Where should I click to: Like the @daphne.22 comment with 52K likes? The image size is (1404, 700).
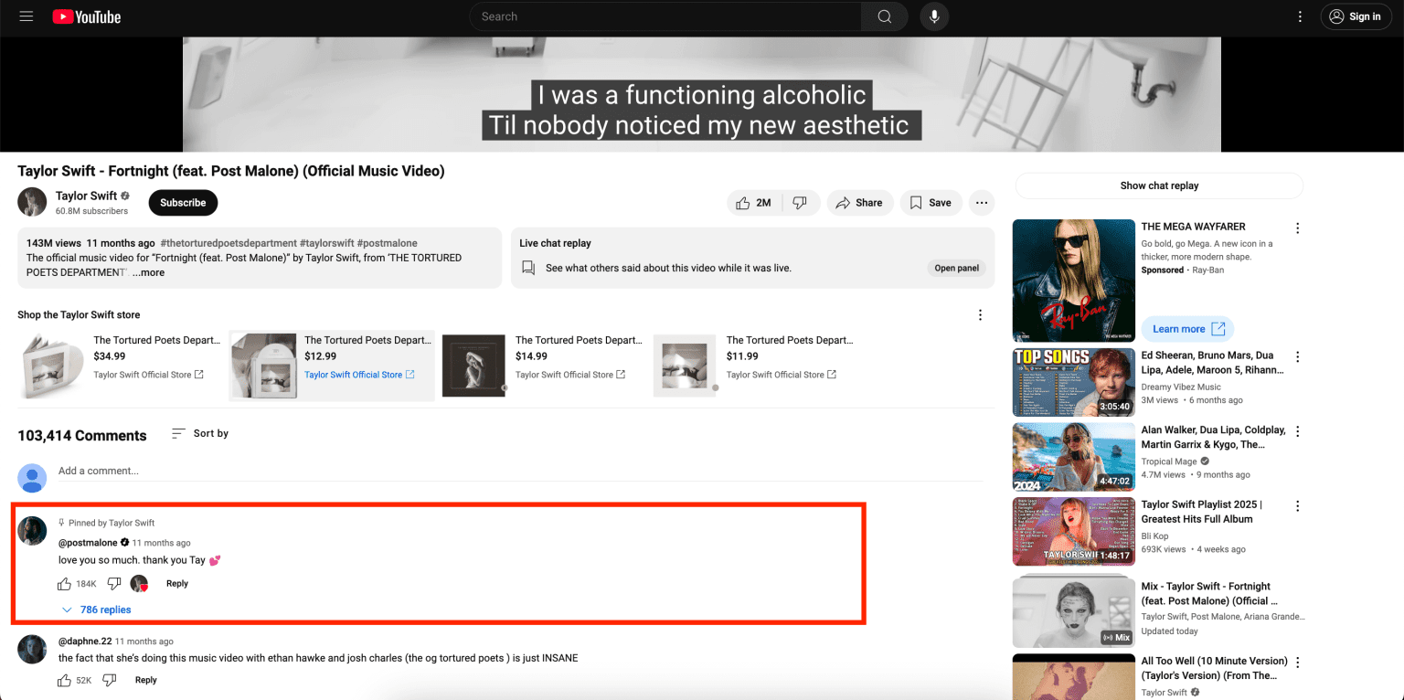point(64,680)
